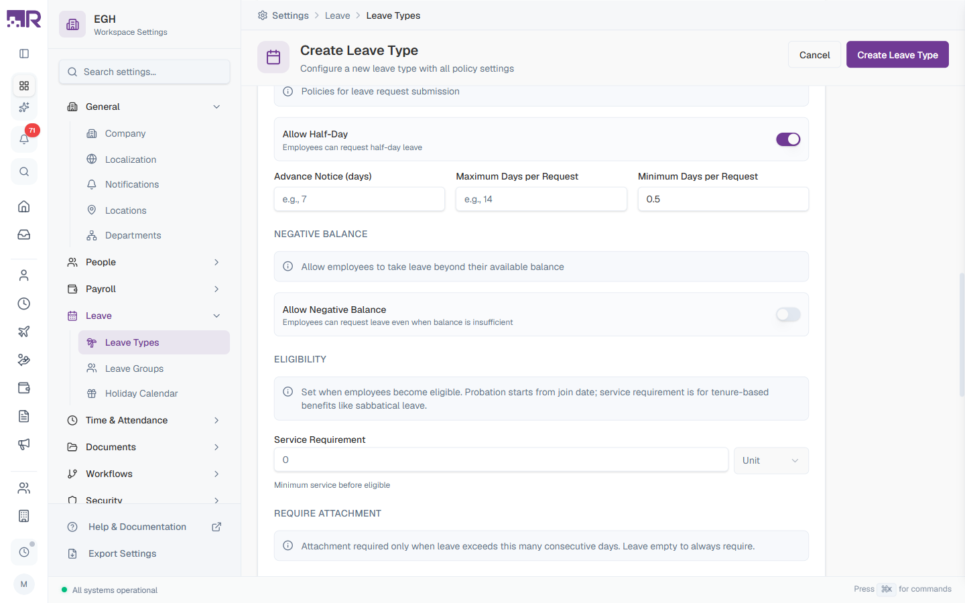Image resolution: width=965 pixels, height=603 pixels.
Task: Open the document file icon
Action: (x=24, y=416)
